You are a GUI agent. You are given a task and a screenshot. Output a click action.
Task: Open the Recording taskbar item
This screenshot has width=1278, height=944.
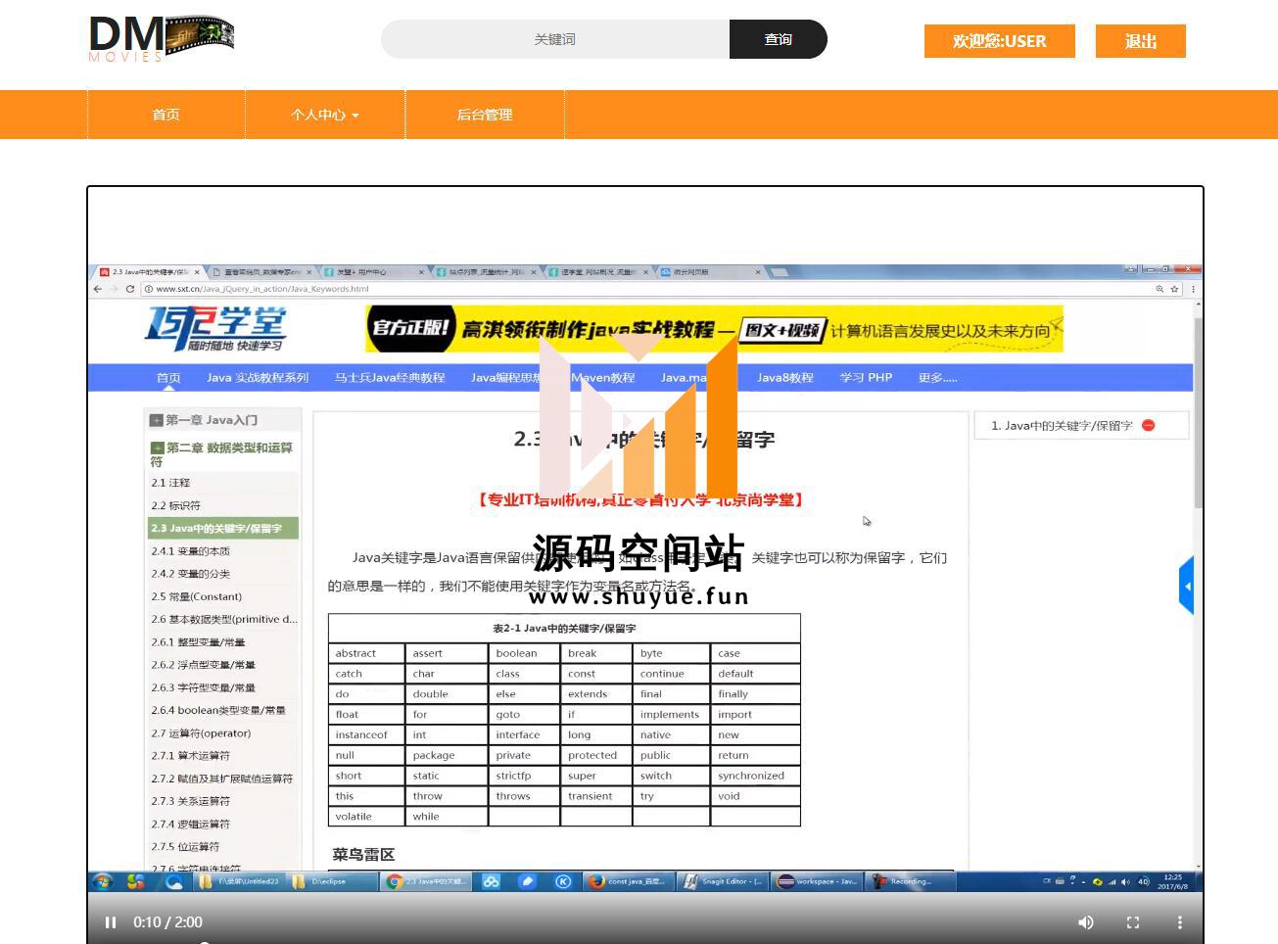pyautogui.click(x=913, y=881)
